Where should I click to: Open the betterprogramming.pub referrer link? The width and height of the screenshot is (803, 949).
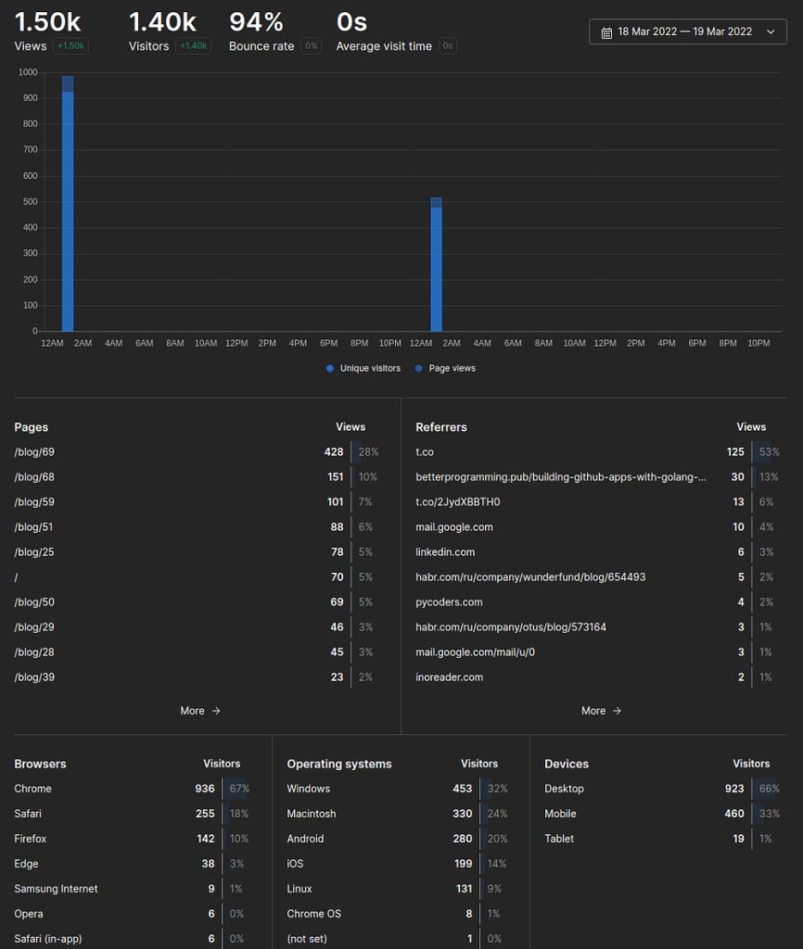click(560, 477)
